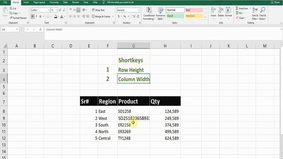Increase decimal places
Viewport: 283px width, 159px height.
tap(134, 16)
